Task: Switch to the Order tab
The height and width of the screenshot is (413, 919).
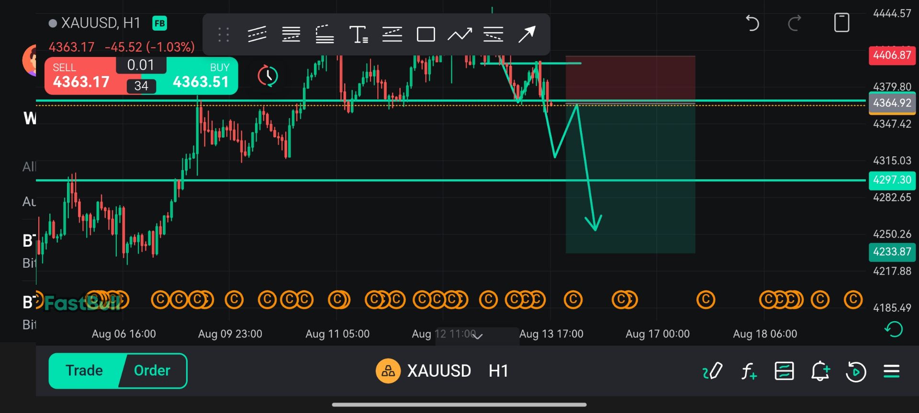Action: tap(152, 370)
